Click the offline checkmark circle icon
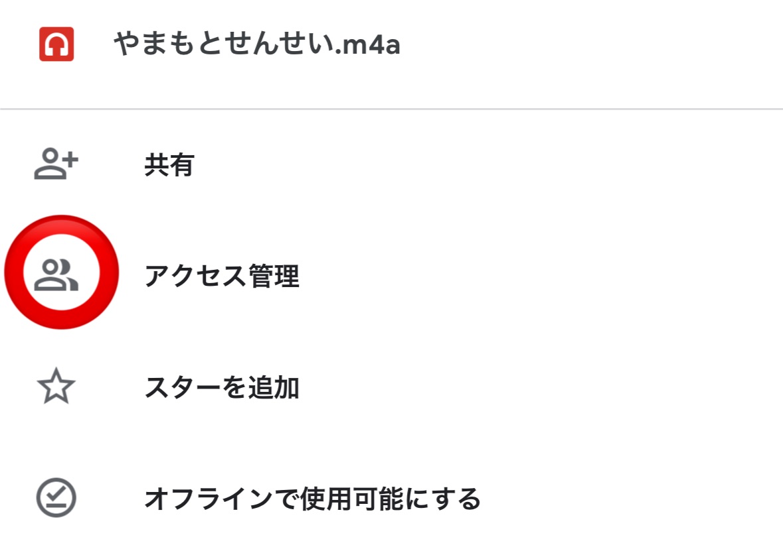 (56, 498)
